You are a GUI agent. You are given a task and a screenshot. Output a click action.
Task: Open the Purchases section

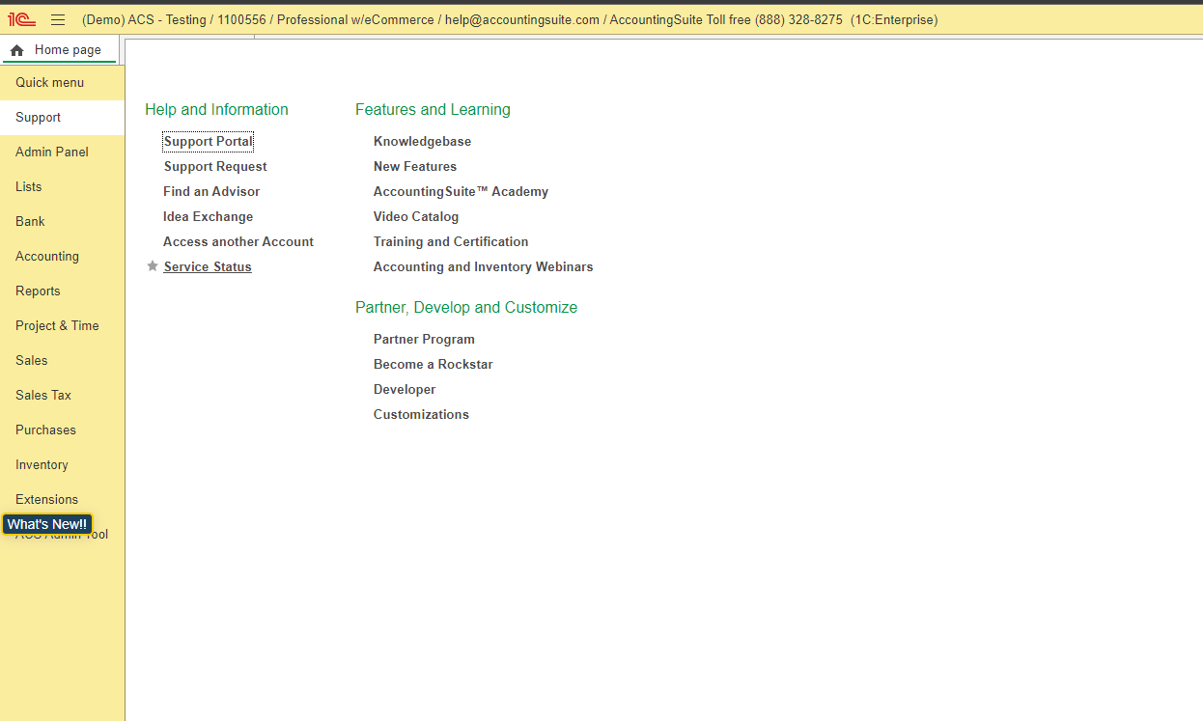click(62, 430)
